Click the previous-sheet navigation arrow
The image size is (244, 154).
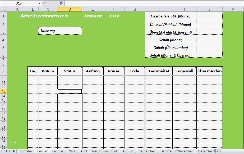pyautogui.click(x=6, y=151)
